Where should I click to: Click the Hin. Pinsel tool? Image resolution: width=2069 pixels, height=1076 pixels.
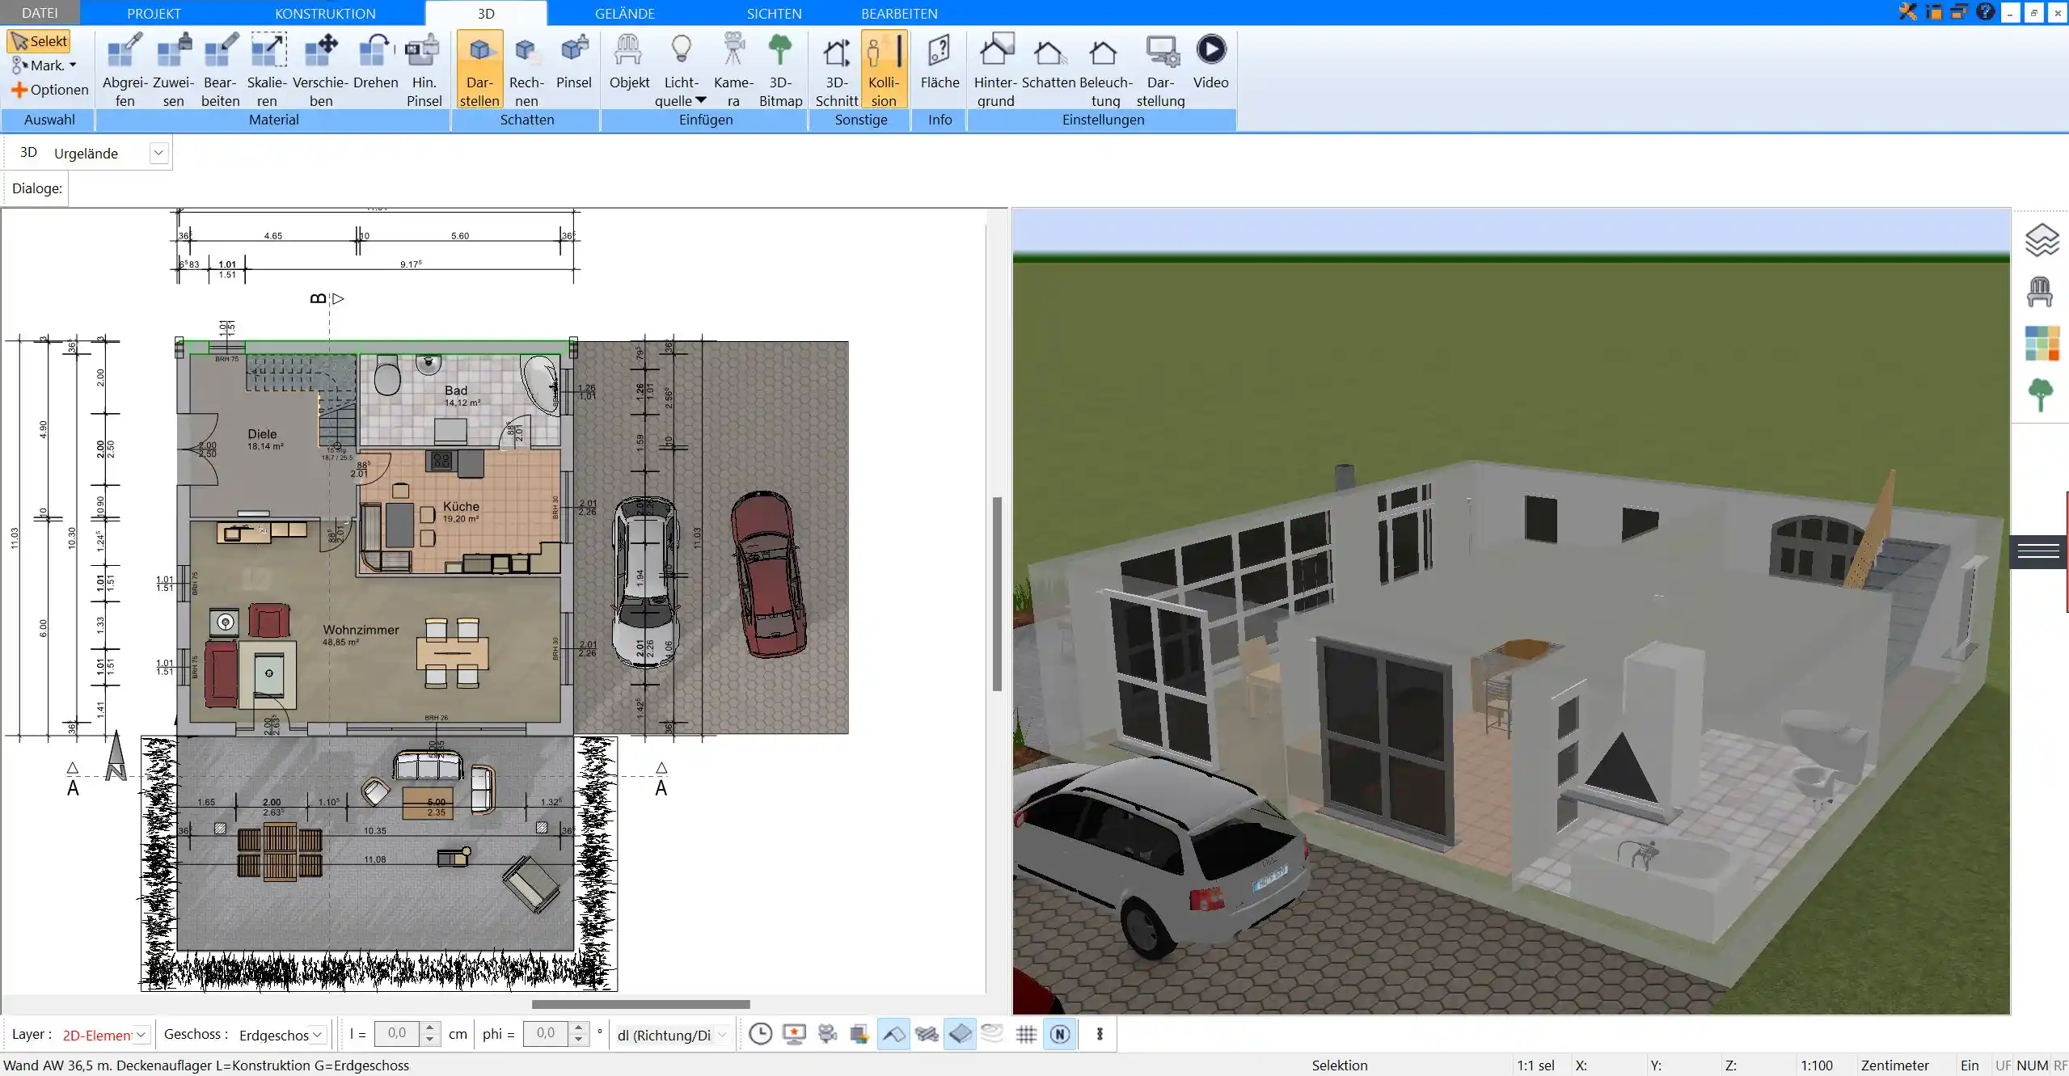(424, 70)
